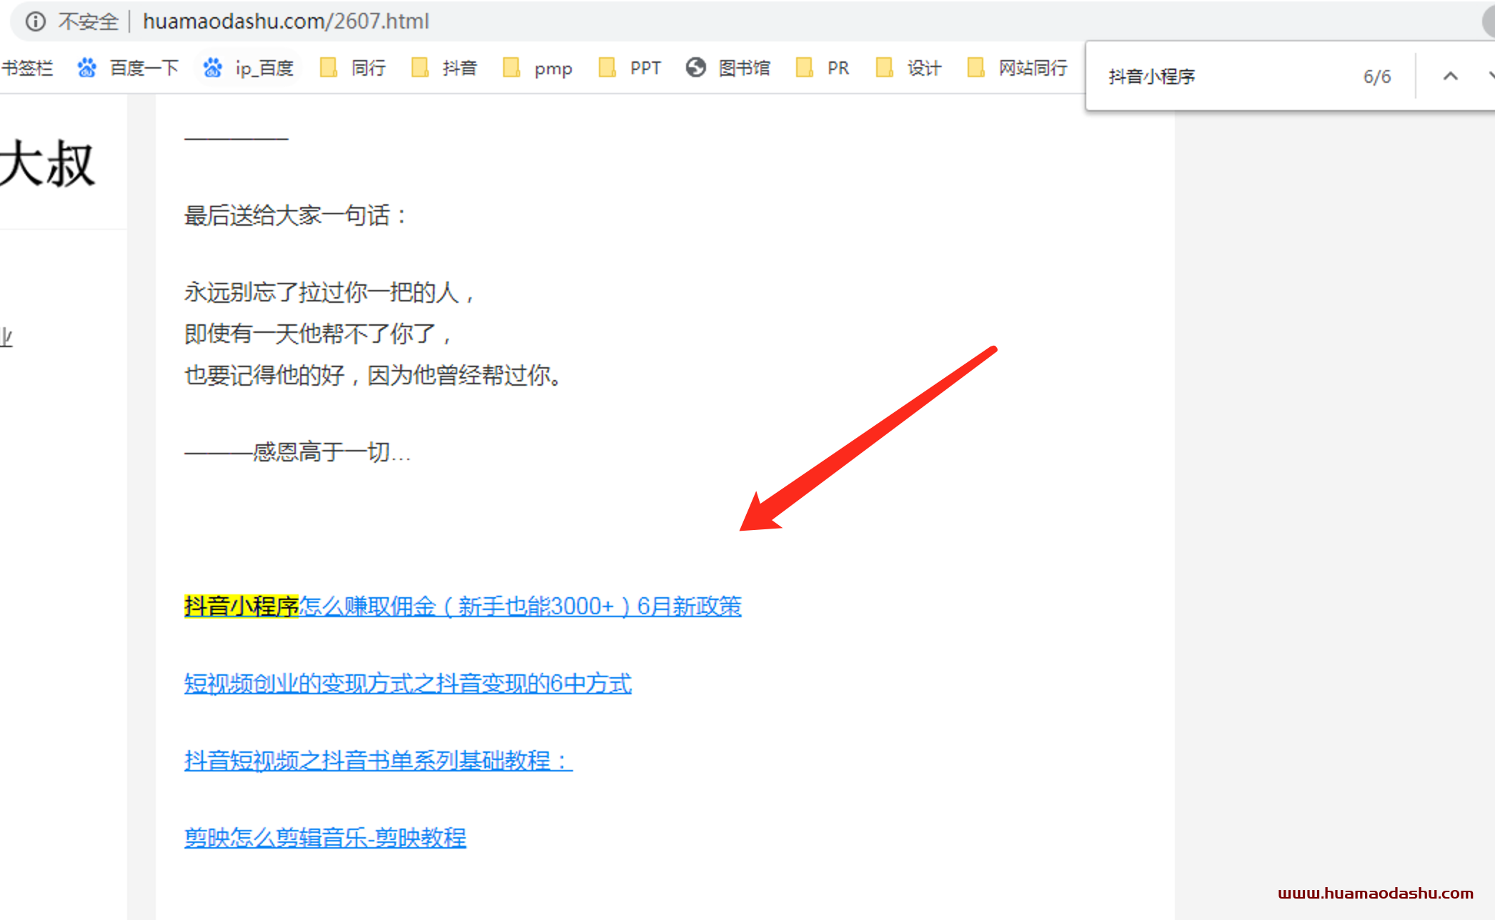This screenshot has height=920, width=1495.
Task: Open the 设计 bookmark folder
Action: tap(909, 68)
